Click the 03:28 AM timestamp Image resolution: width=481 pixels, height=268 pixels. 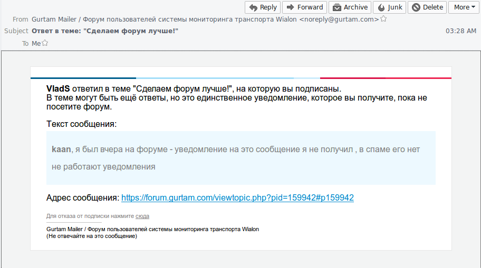(460, 31)
